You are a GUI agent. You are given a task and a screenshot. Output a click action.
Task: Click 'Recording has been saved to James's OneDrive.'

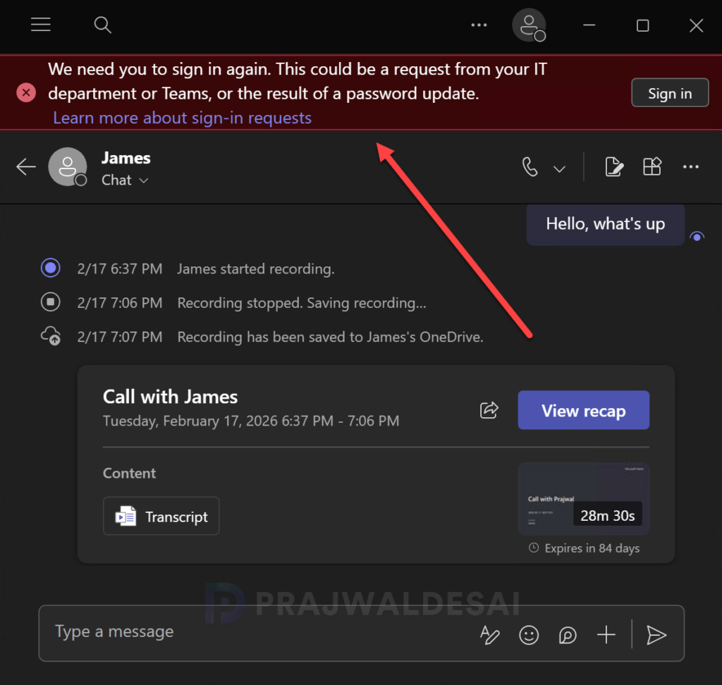click(330, 337)
